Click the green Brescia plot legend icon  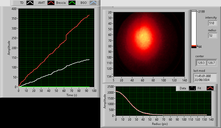click(73, 3)
